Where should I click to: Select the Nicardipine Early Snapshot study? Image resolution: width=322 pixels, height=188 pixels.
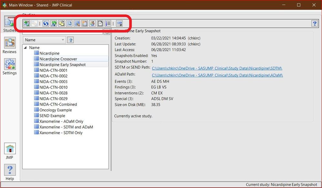coord(62,65)
